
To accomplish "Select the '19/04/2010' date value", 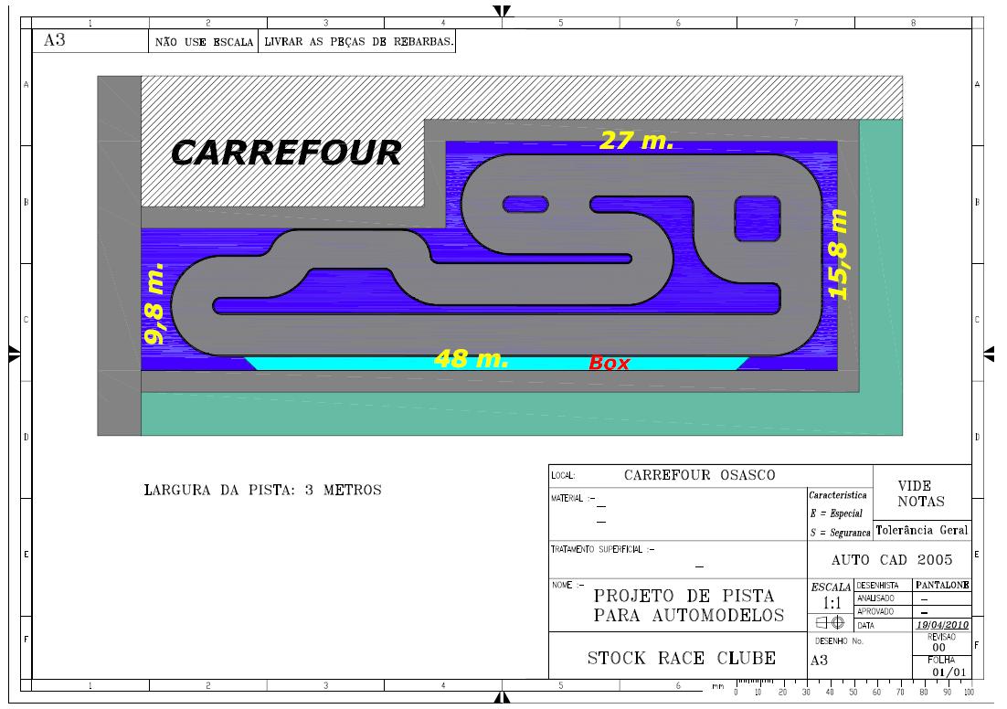I will (942, 625).
